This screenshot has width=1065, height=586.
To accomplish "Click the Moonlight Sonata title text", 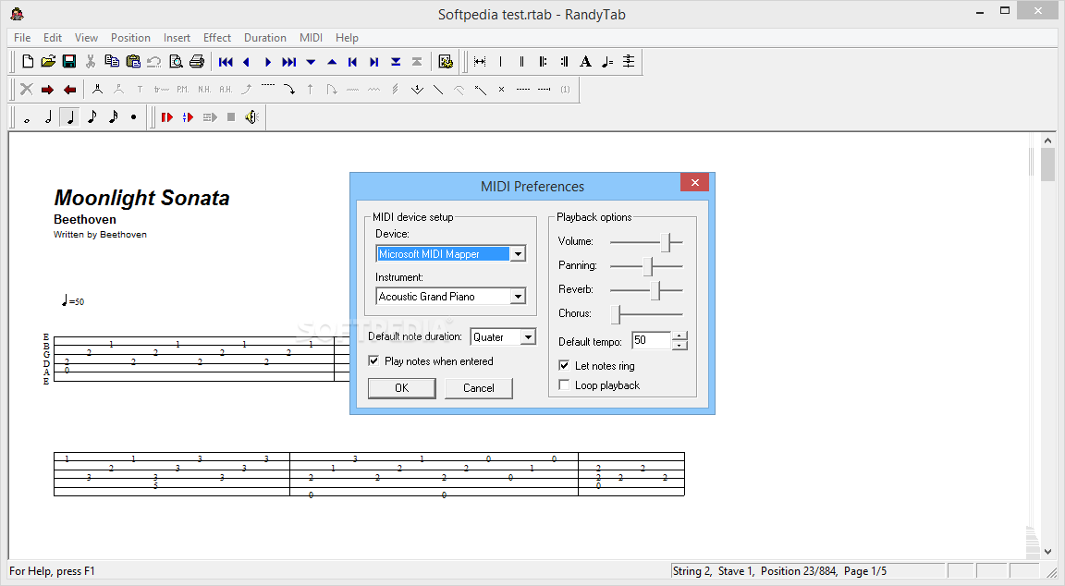I will click(142, 198).
